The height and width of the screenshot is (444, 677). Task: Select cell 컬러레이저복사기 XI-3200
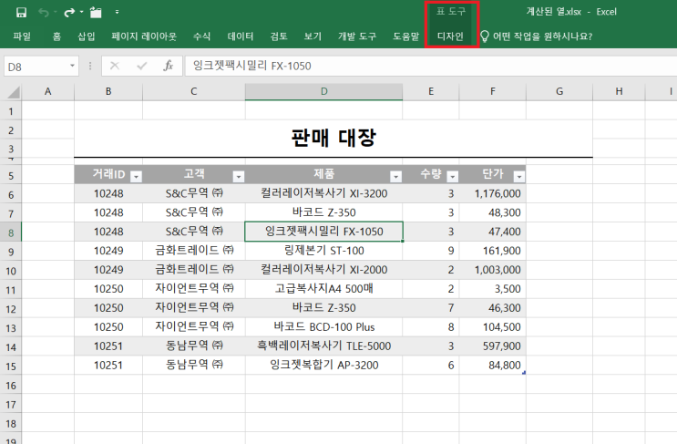[x=323, y=193]
